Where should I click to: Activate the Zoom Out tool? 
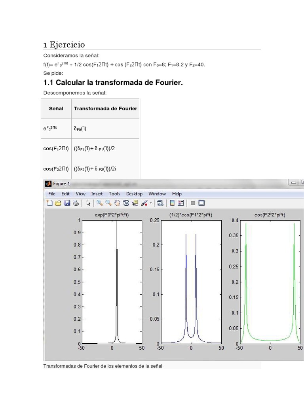pos(108,203)
